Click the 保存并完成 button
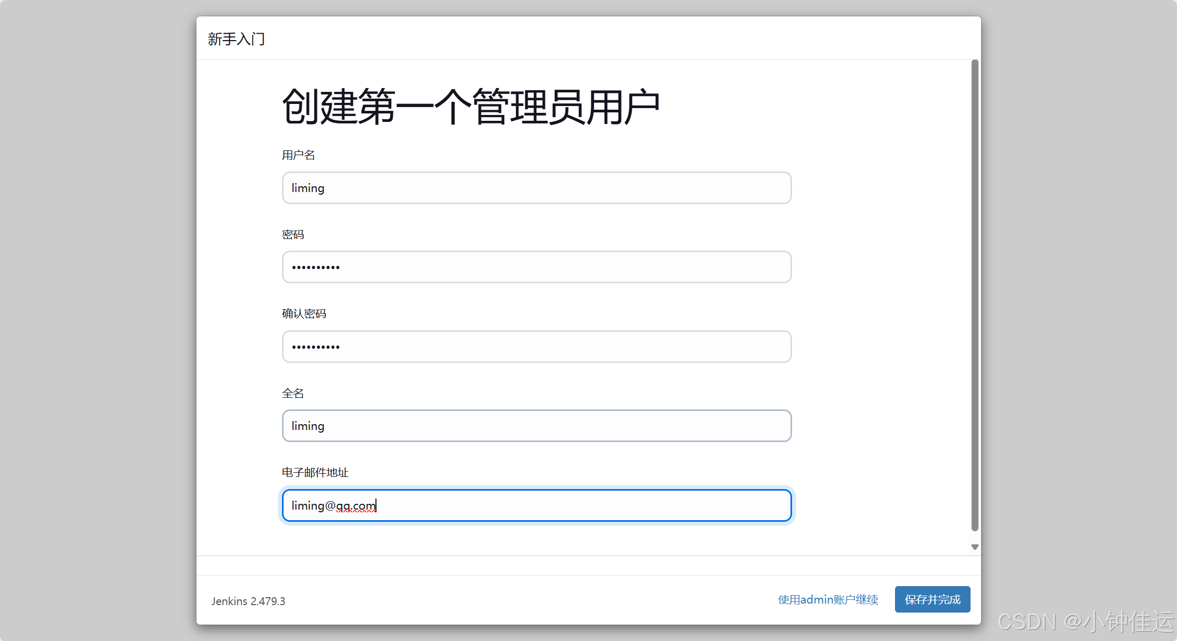1177x641 pixels. (933, 599)
